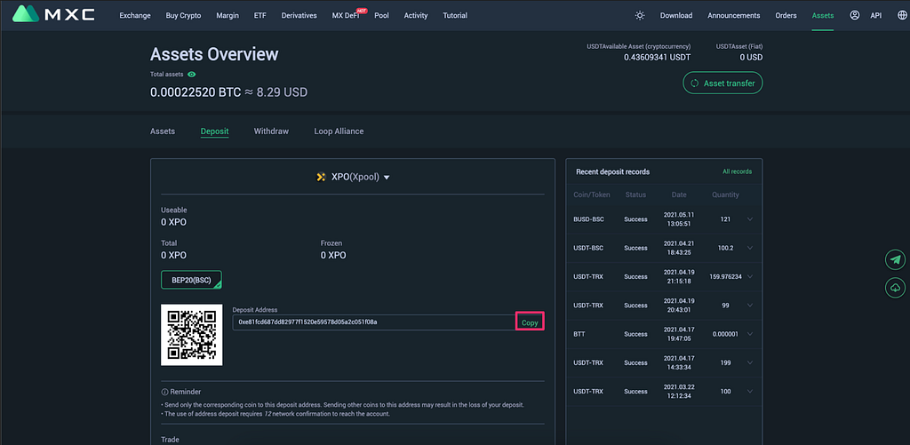Open the Activity menu item
The image size is (910, 445).
tap(416, 16)
